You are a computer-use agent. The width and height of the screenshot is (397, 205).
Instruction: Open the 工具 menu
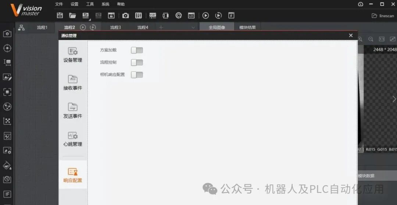tap(90, 4)
